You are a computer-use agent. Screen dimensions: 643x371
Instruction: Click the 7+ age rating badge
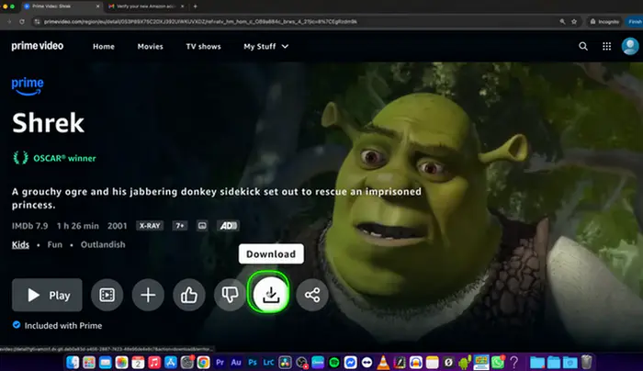point(180,226)
